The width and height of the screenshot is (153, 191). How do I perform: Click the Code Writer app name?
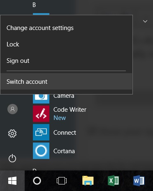click(x=70, y=110)
